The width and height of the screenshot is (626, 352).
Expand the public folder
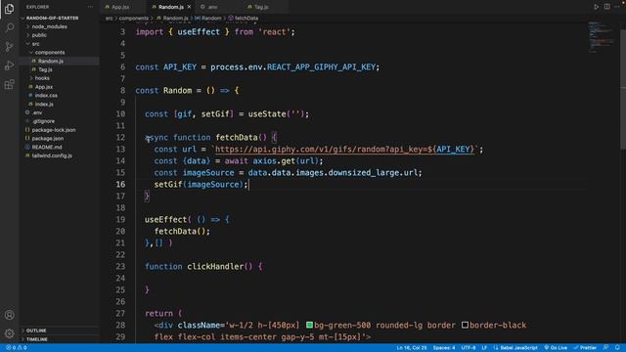(39, 35)
